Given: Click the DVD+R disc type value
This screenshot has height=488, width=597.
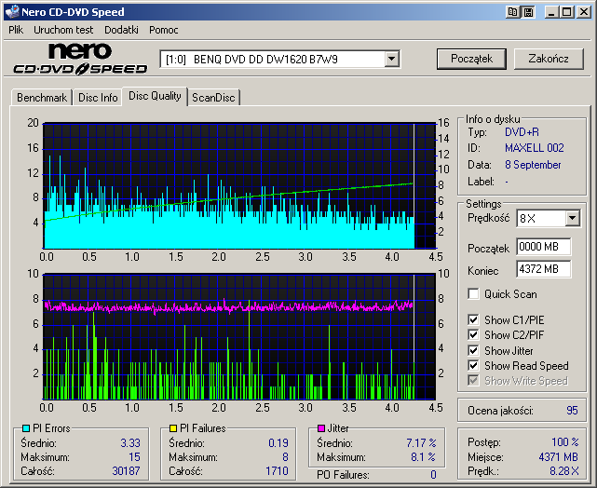Looking at the screenshot, I should pos(522,132).
